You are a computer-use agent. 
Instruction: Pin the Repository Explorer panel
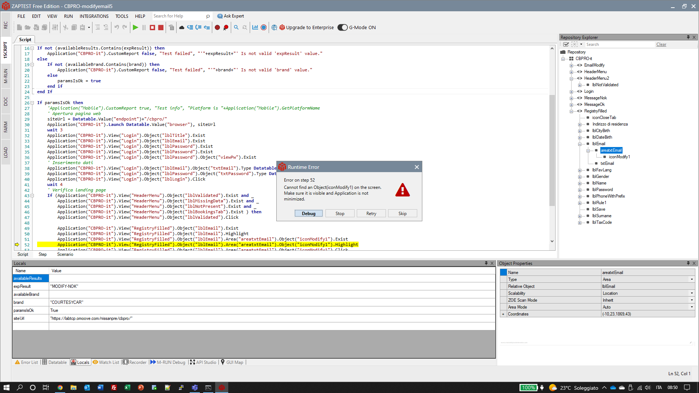click(688, 37)
